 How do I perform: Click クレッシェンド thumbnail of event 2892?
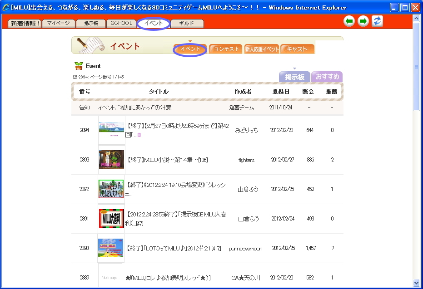(111, 189)
